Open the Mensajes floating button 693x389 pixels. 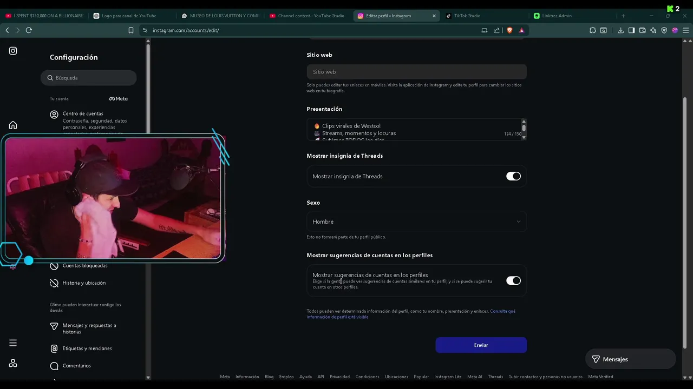(631, 359)
